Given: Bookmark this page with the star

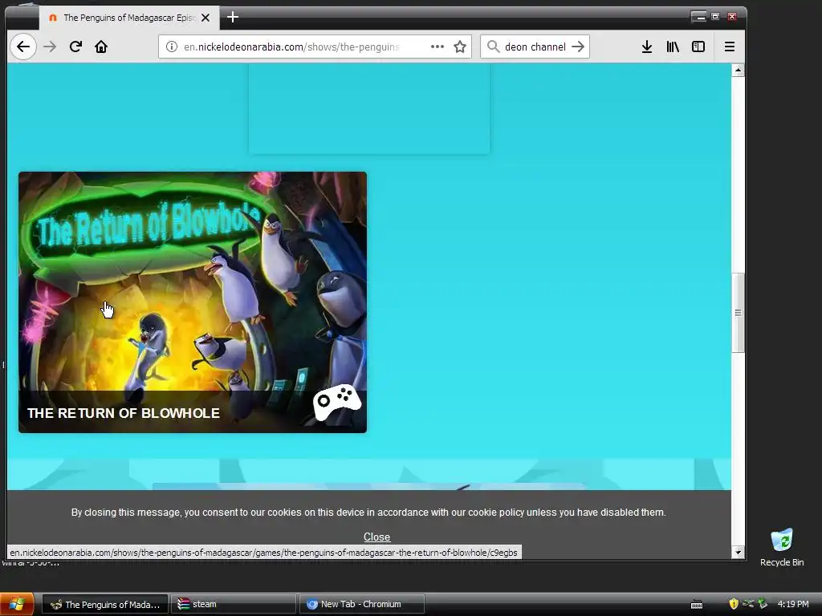Looking at the screenshot, I should click(460, 47).
